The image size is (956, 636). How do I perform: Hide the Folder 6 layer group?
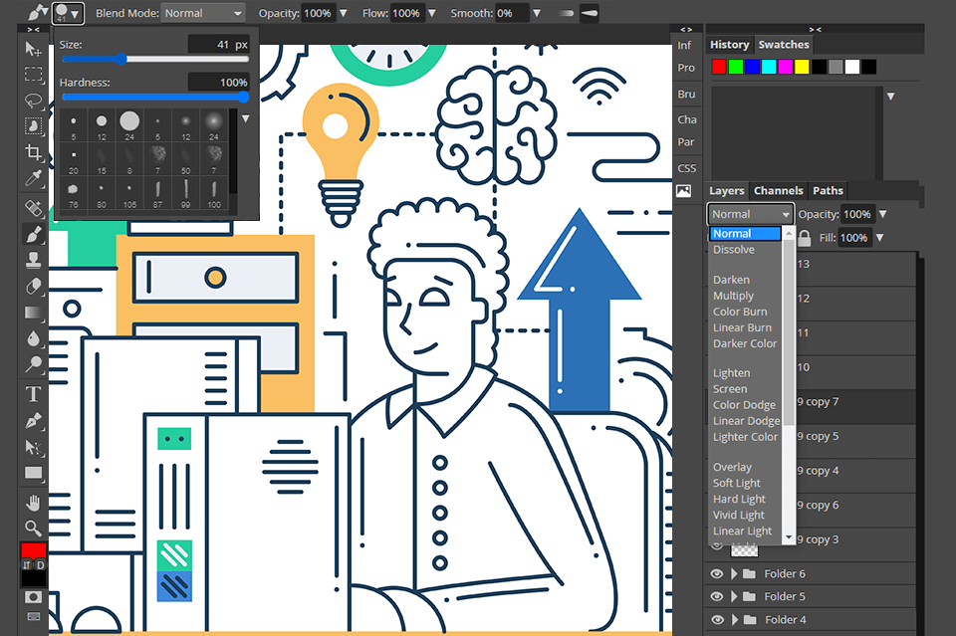pos(716,574)
